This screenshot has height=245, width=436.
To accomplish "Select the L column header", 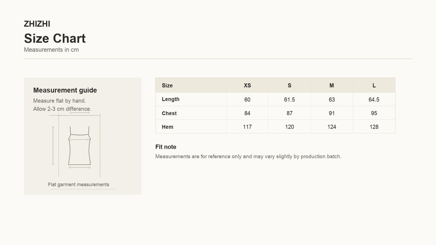I will [x=374, y=85].
